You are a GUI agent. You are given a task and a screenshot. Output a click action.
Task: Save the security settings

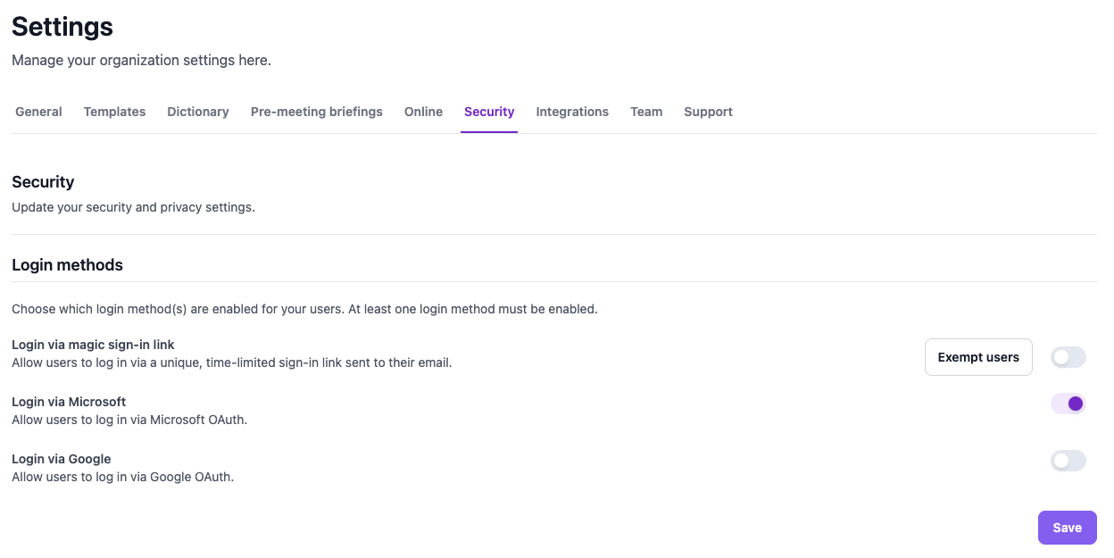[1067, 528]
